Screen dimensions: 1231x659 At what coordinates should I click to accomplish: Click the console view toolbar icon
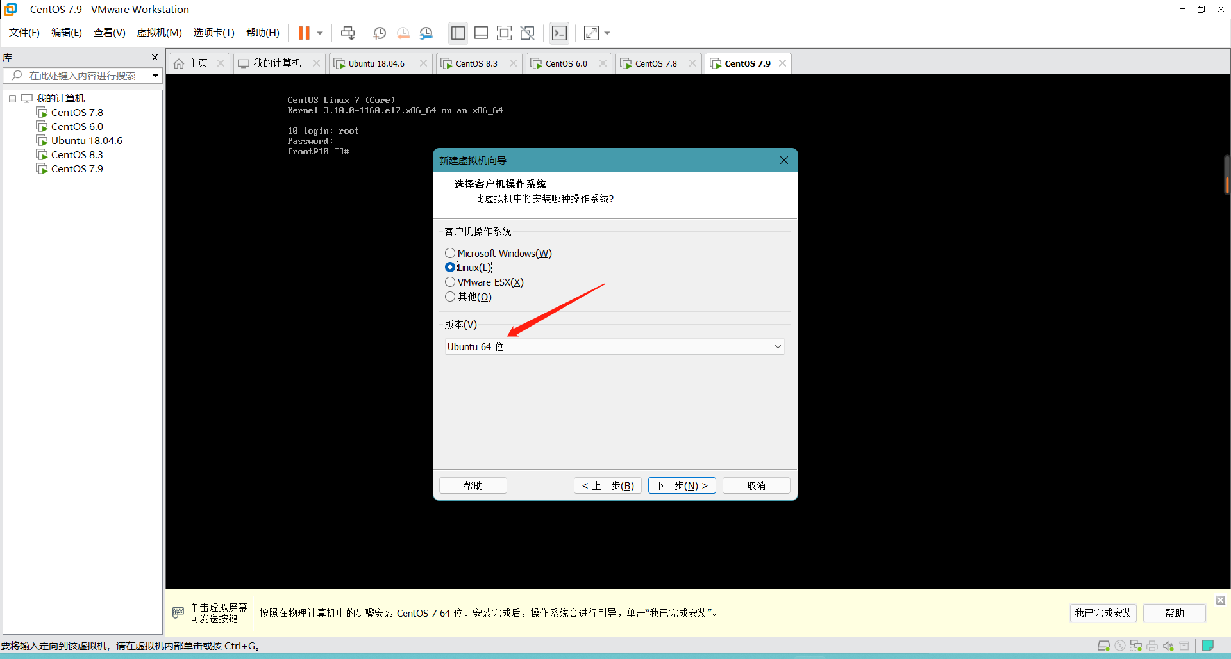click(559, 33)
